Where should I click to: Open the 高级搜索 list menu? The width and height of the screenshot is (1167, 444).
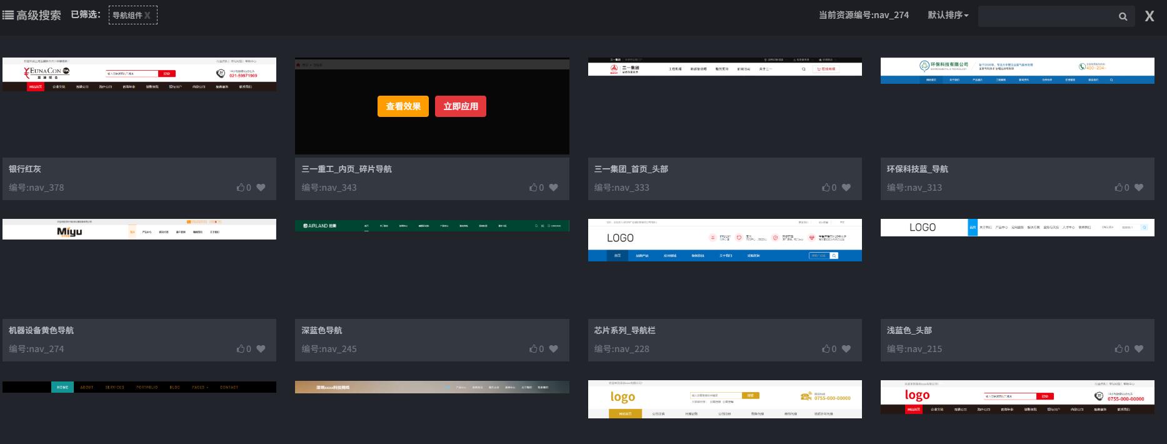(x=32, y=15)
